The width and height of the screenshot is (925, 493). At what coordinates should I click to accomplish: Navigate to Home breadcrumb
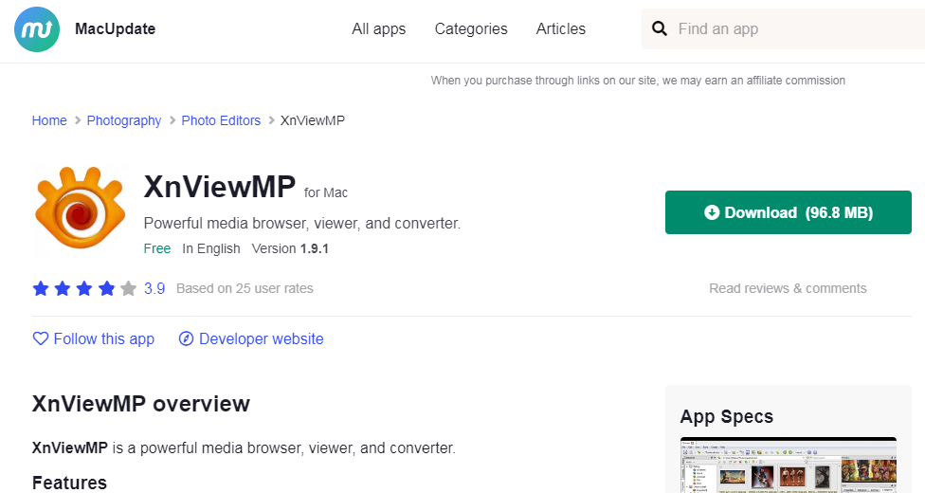click(x=49, y=120)
